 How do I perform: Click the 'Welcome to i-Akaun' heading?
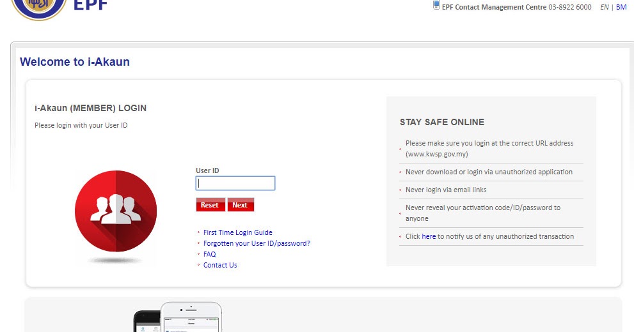[x=75, y=62]
